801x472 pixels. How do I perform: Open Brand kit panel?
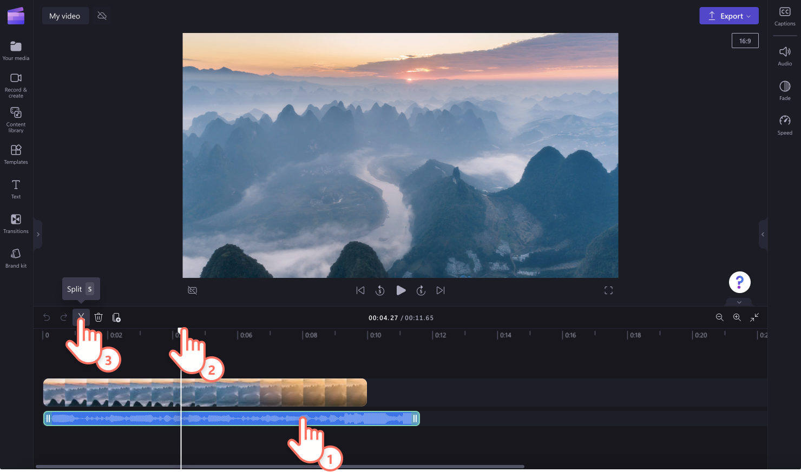pyautogui.click(x=16, y=258)
